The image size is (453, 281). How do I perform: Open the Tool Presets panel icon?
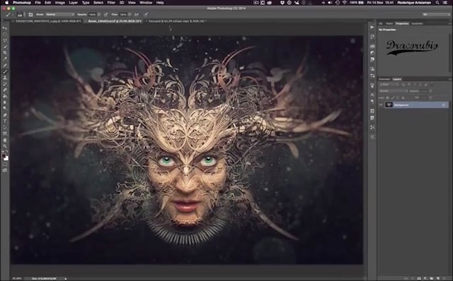[x=372, y=127]
